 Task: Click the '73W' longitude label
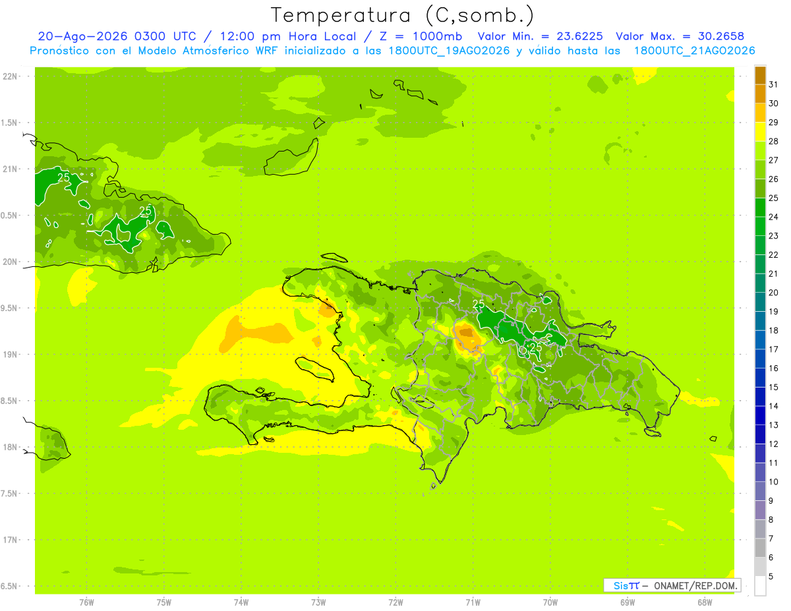click(x=318, y=602)
